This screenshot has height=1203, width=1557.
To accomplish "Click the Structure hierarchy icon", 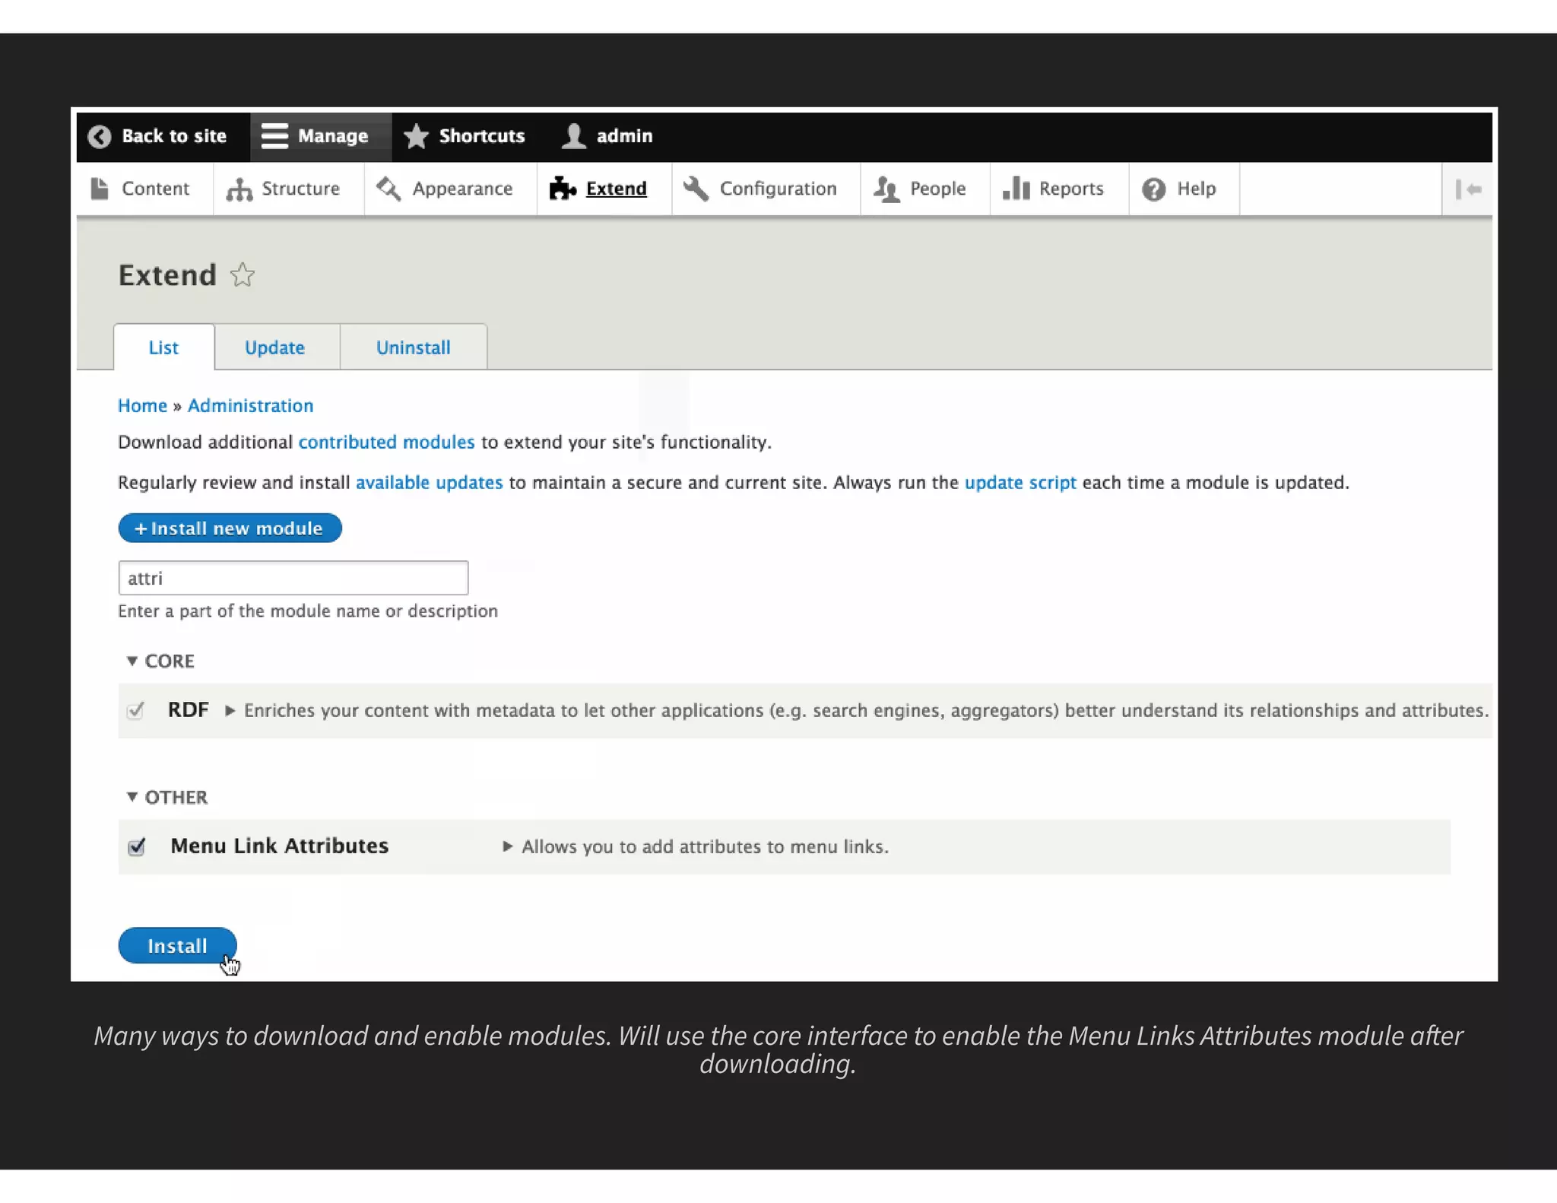I will pyautogui.click(x=239, y=189).
